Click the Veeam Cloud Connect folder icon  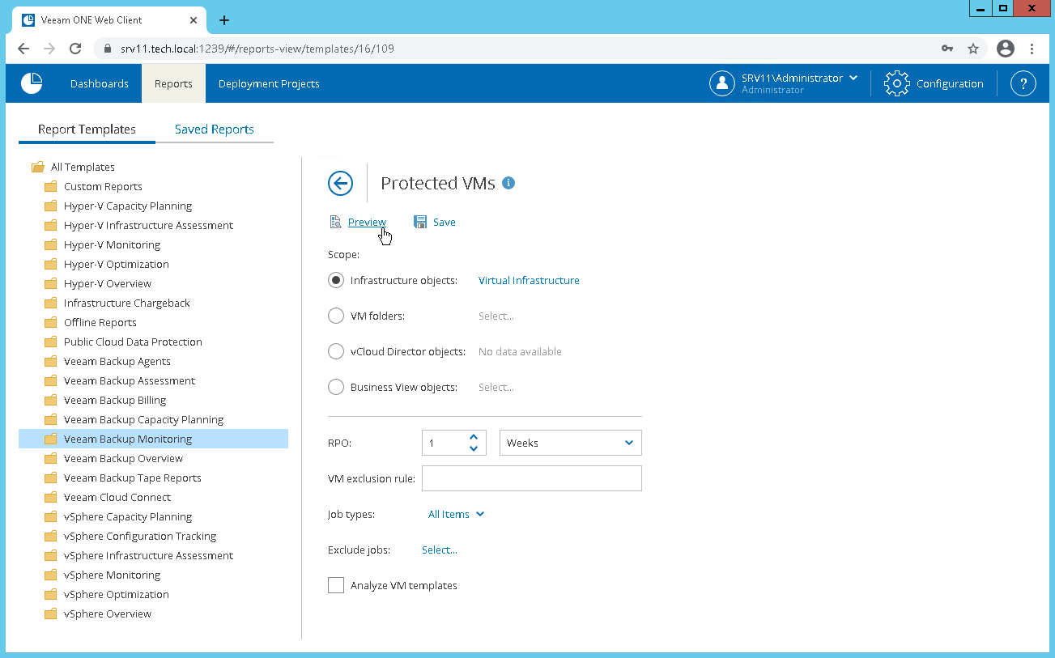(50, 497)
